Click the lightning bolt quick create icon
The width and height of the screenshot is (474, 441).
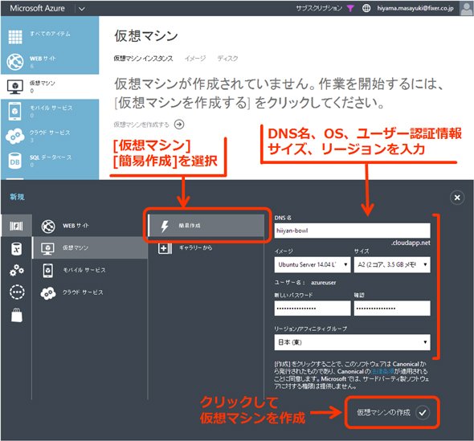165,226
